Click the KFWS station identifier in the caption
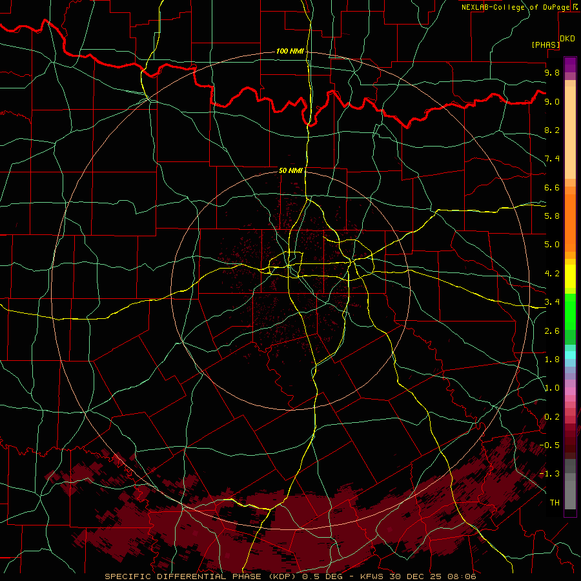Screen dimensions: 581x581 point(371,576)
